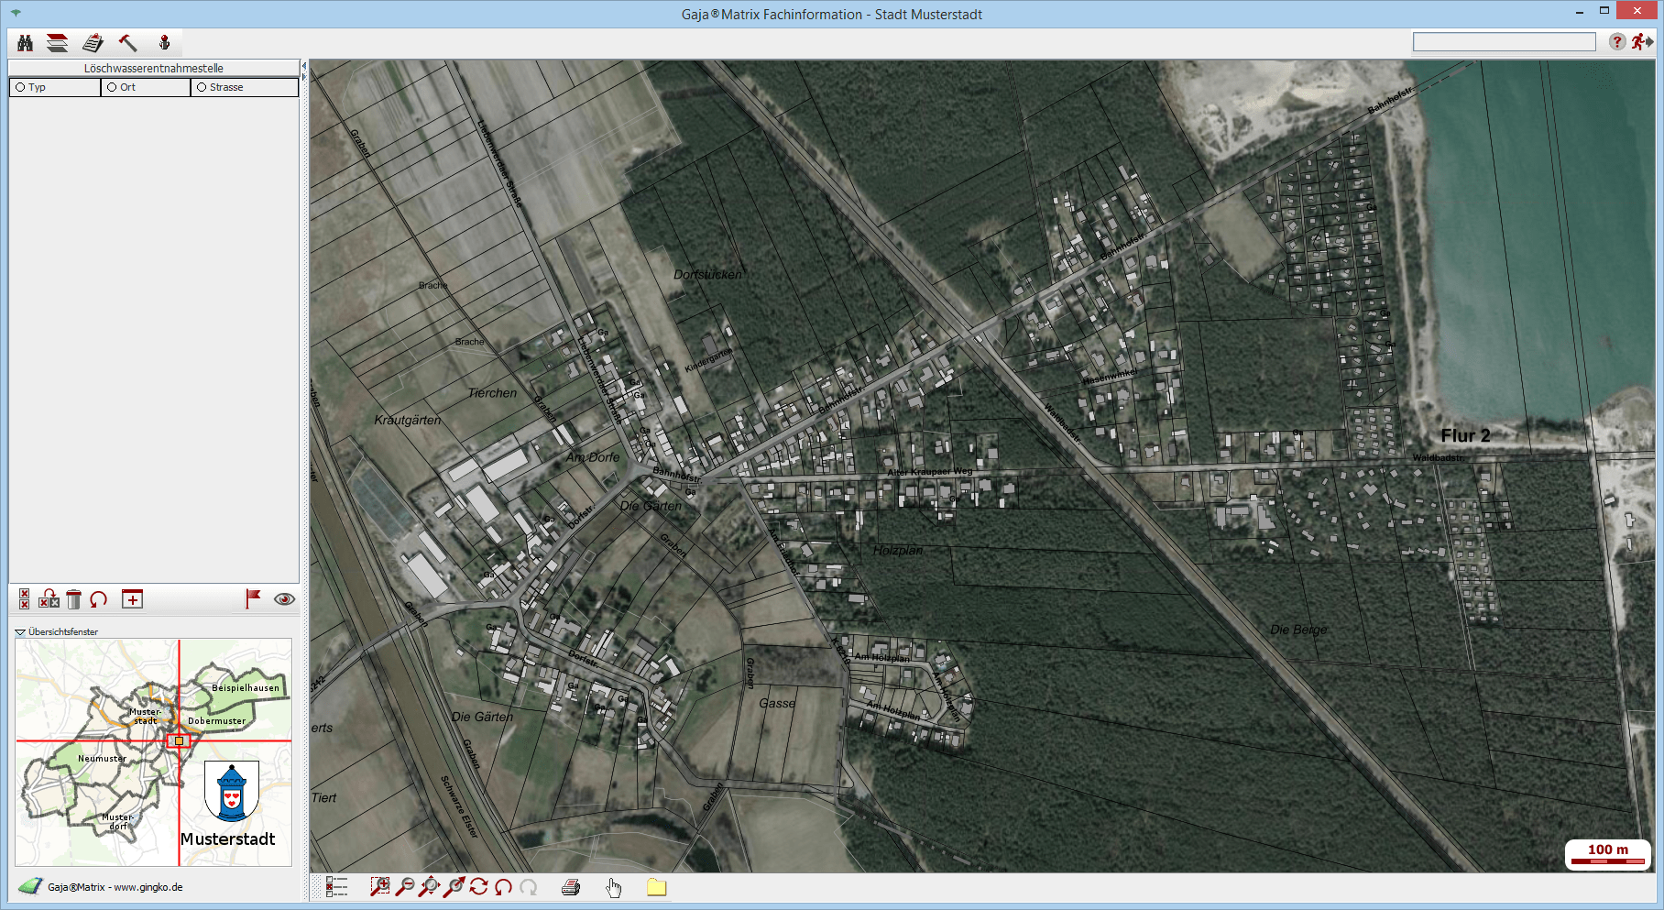1664x910 pixels.
Task: Toggle visibility with the eye icon
Action: [284, 599]
